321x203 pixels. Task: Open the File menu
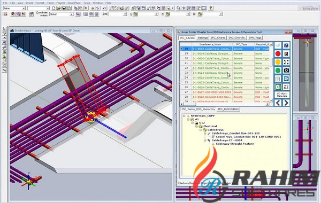[x=5, y=3]
